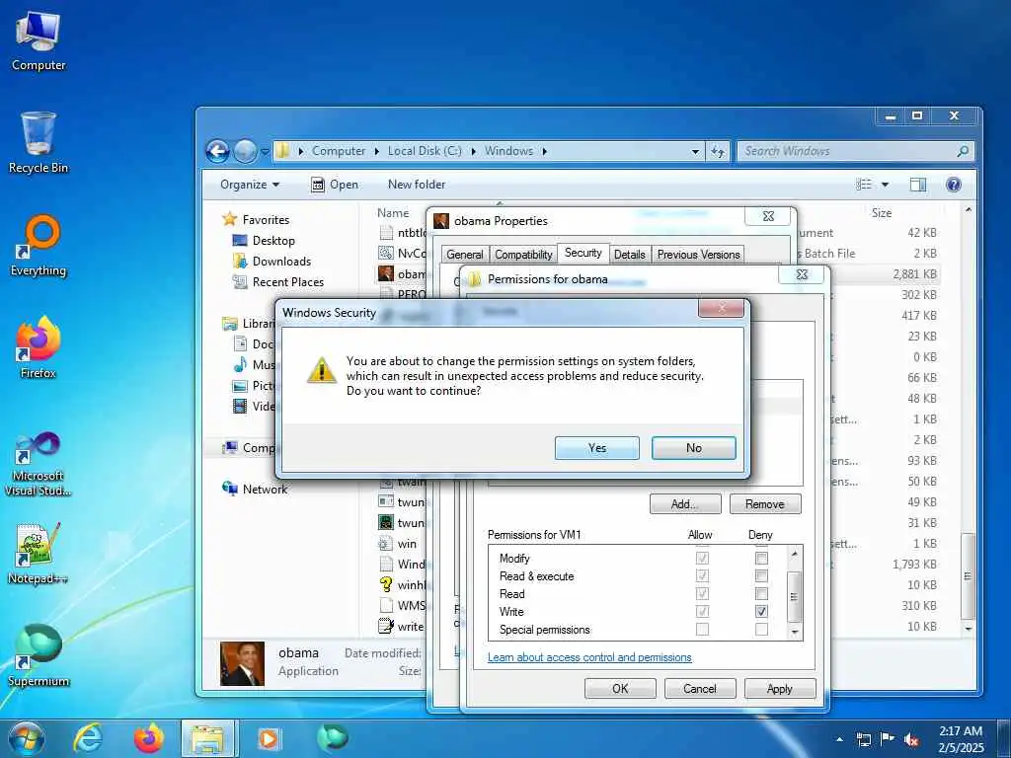Toggle Allow checkbox for Special permissions

702,629
